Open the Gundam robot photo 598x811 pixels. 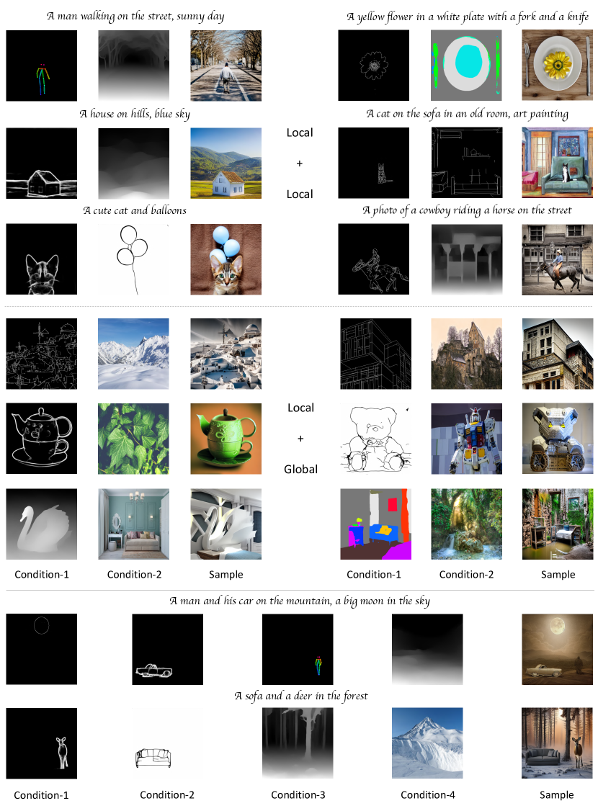pyautogui.click(x=467, y=439)
